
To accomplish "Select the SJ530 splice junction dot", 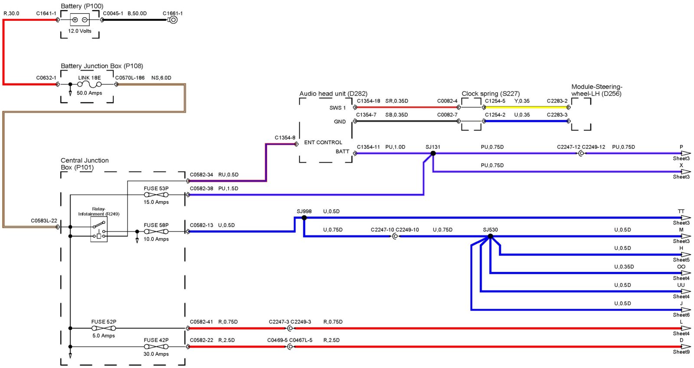I will pyautogui.click(x=490, y=236).
